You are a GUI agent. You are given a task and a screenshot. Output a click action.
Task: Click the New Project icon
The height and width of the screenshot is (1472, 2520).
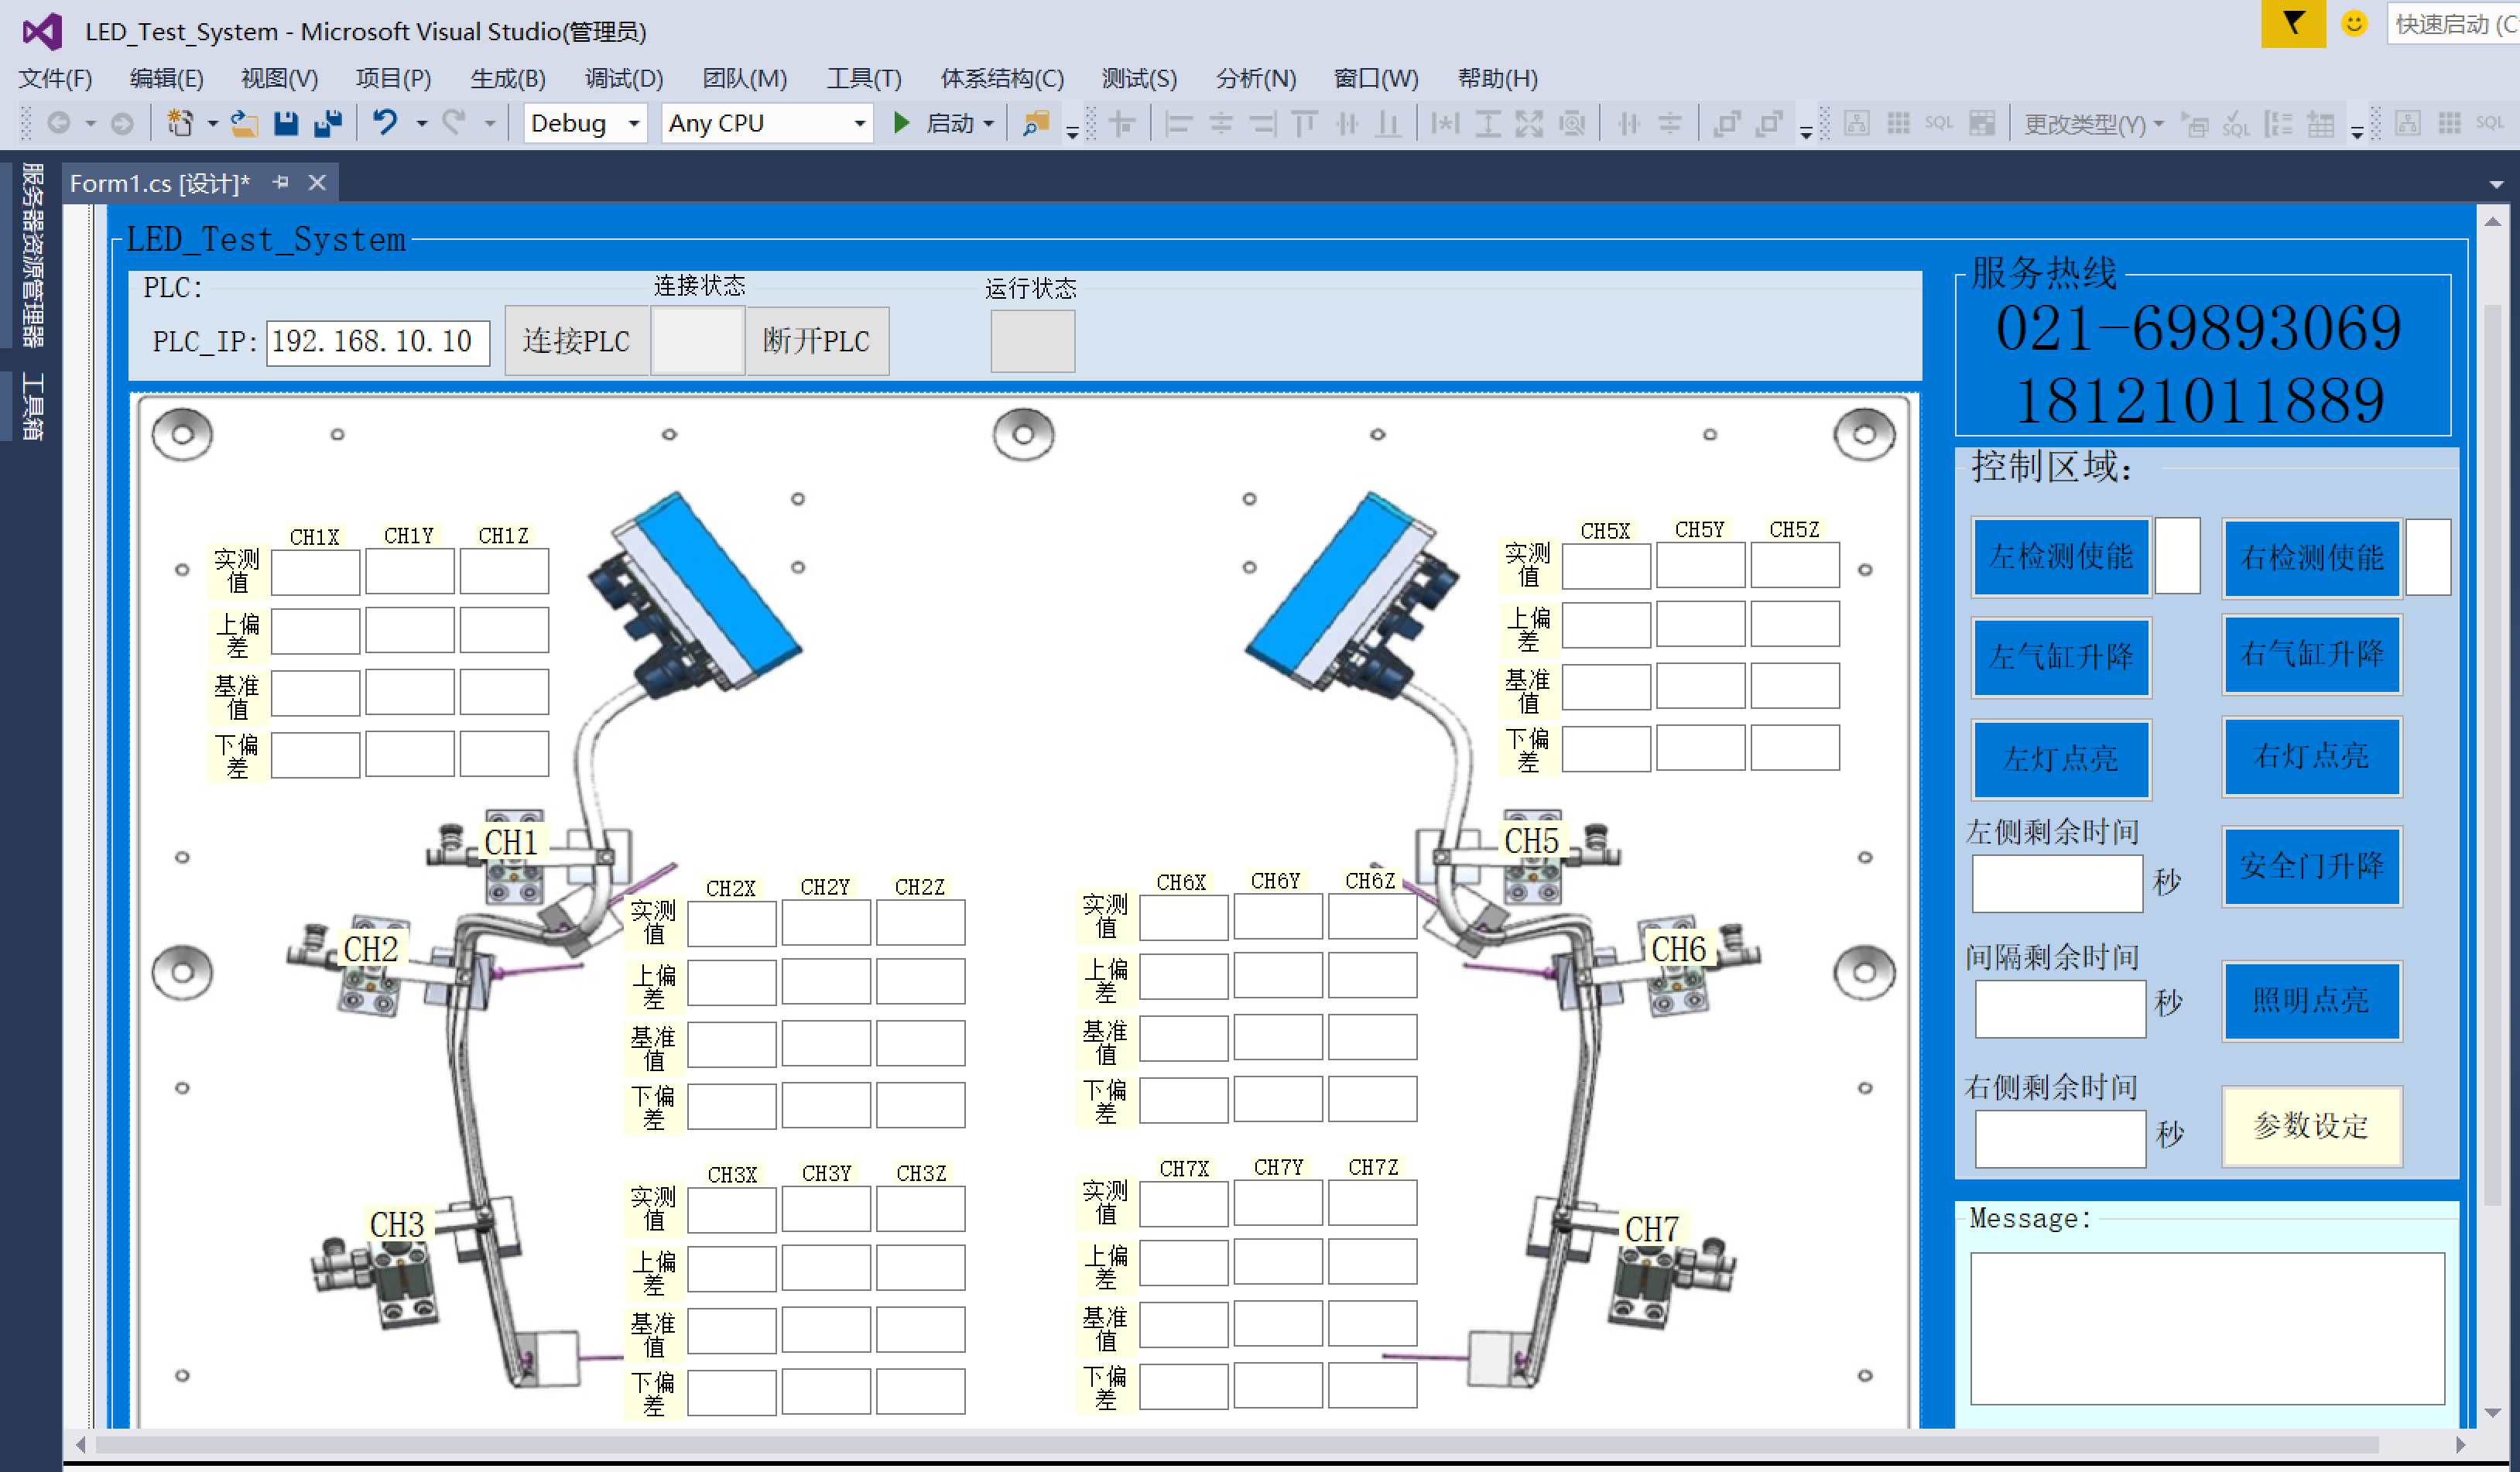pyautogui.click(x=180, y=123)
